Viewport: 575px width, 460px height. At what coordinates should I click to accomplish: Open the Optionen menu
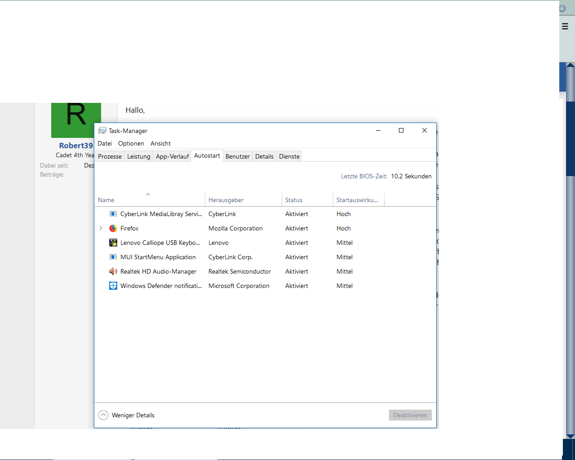[x=131, y=143]
